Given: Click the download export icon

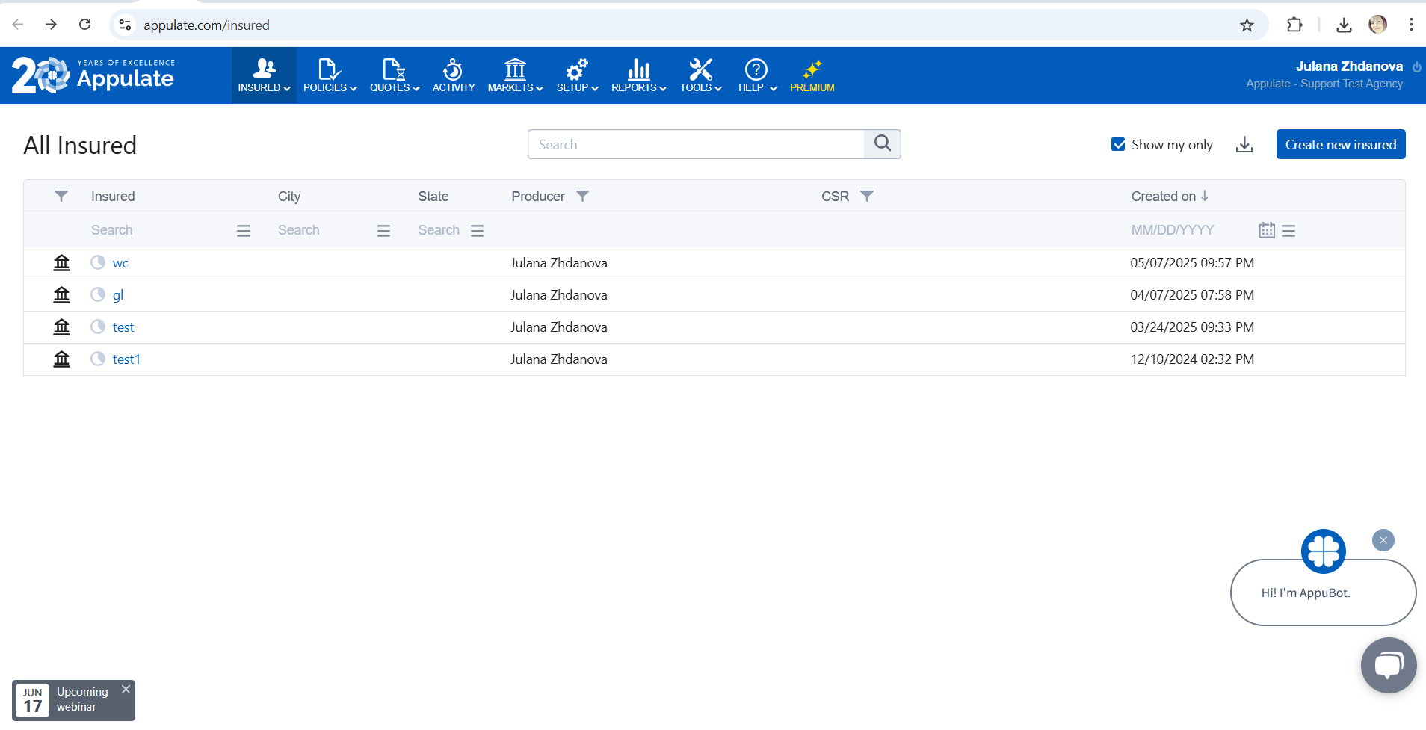Looking at the screenshot, I should (x=1244, y=145).
